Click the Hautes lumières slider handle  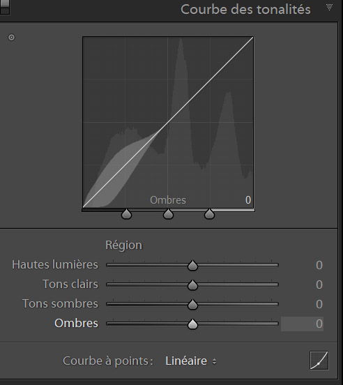[192, 266]
